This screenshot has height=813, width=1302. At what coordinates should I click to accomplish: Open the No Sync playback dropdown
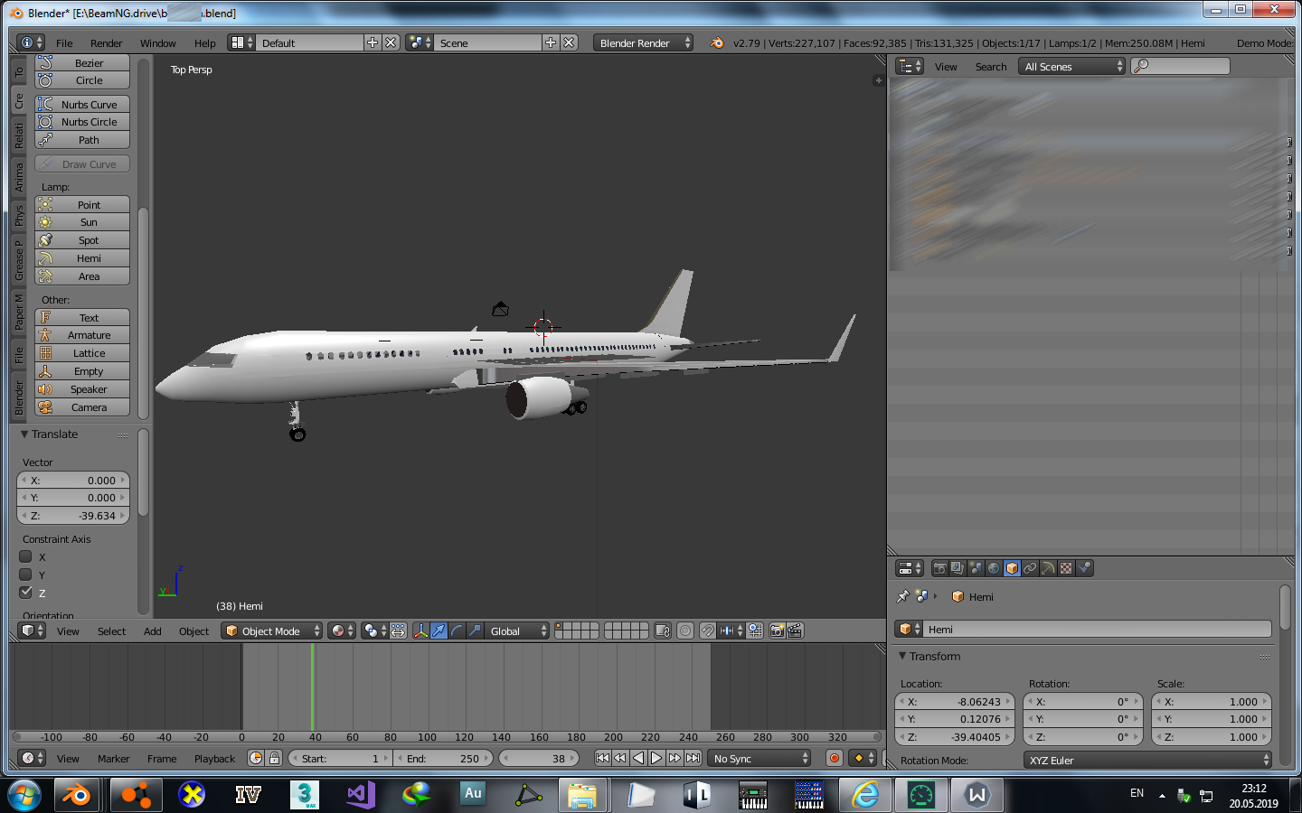coord(759,758)
